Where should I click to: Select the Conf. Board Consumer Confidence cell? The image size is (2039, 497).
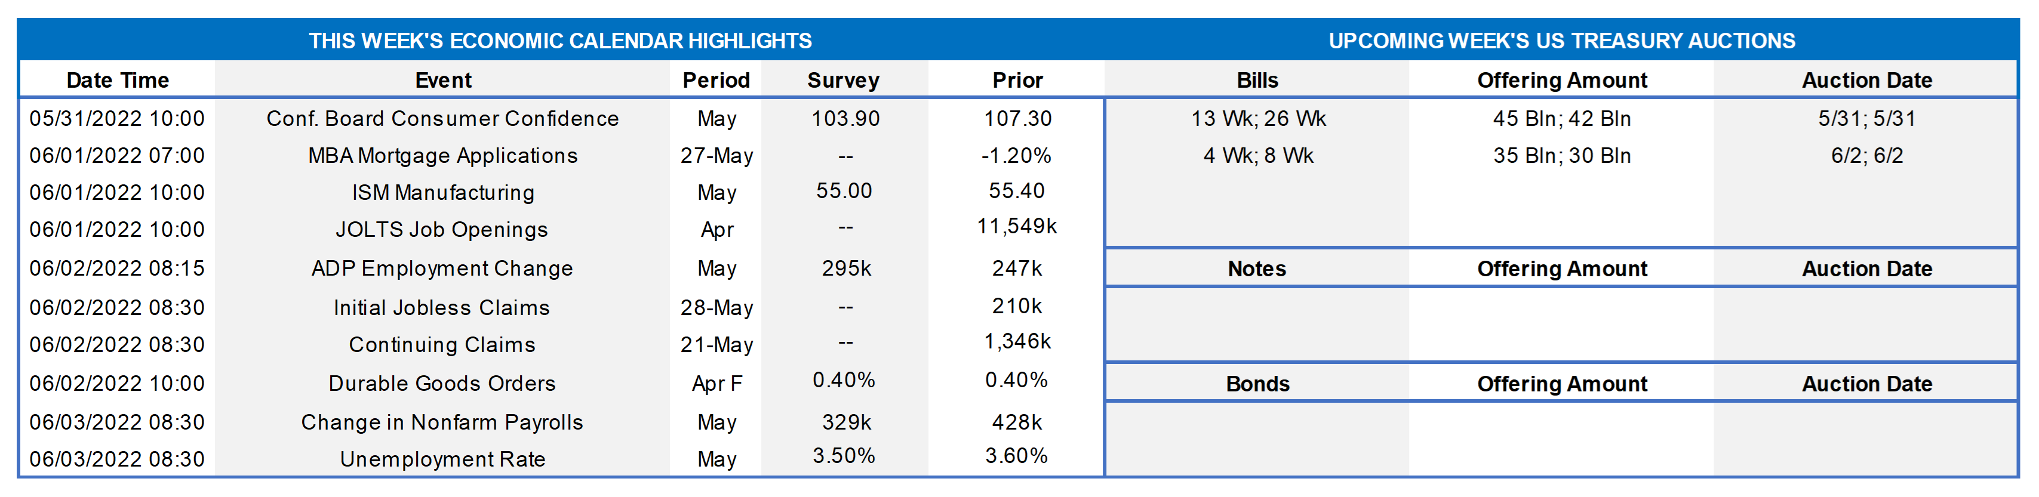coord(442,119)
